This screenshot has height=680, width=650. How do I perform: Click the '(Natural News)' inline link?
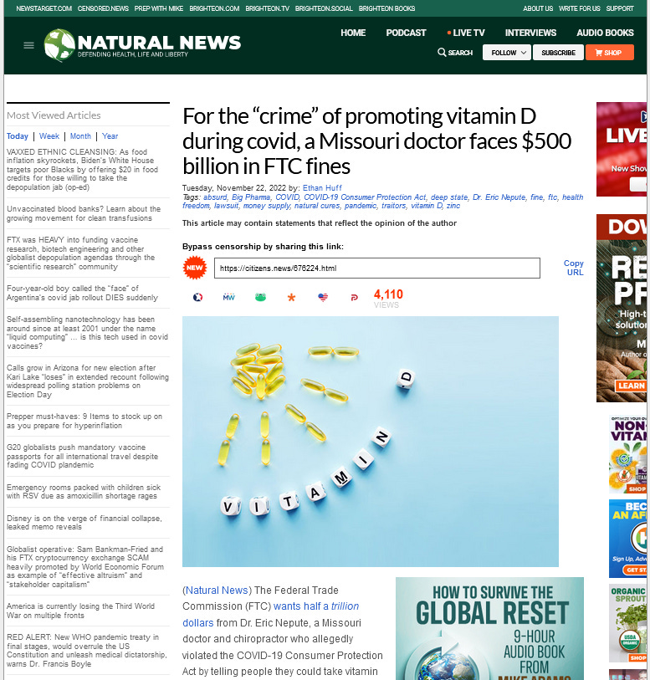(x=217, y=591)
